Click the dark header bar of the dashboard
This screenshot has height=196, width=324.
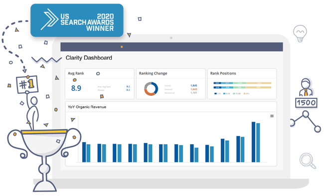(171, 47)
